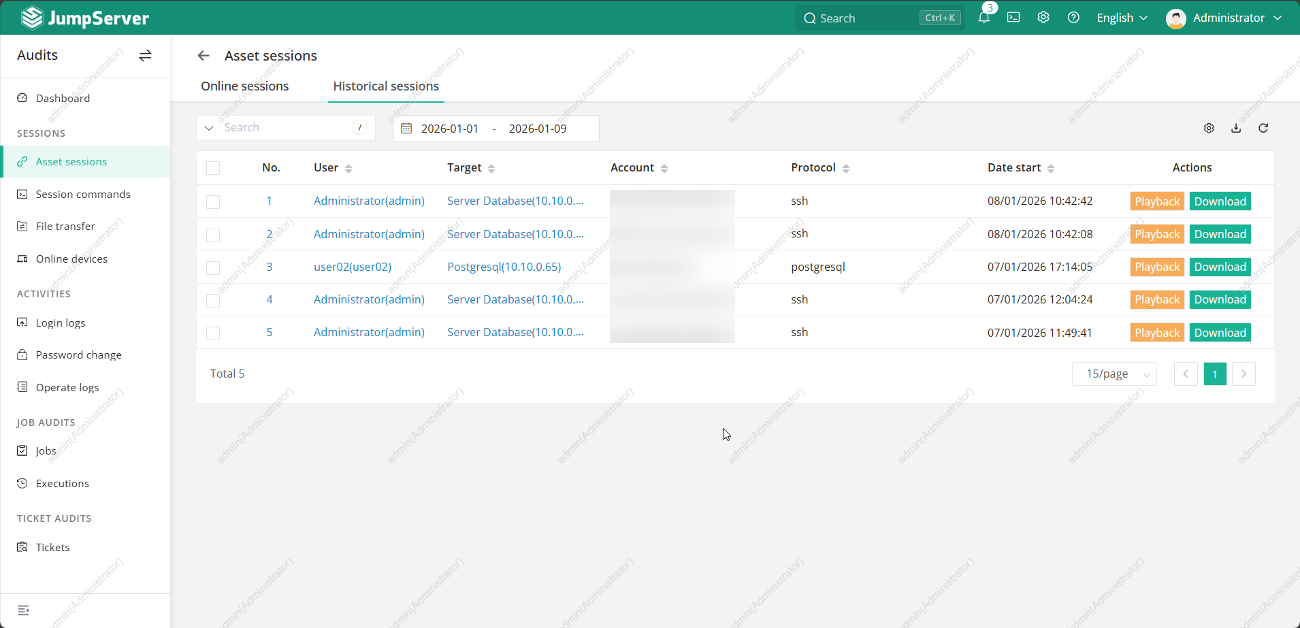
Task: Open the notifications bell icon
Action: point(984,18)
